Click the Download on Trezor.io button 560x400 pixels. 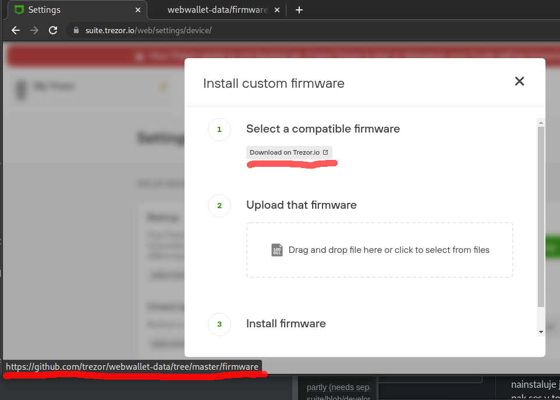pos(289,152)
